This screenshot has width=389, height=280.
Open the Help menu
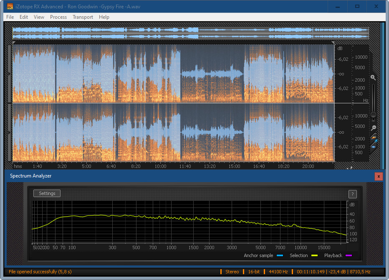click(104, 17)
